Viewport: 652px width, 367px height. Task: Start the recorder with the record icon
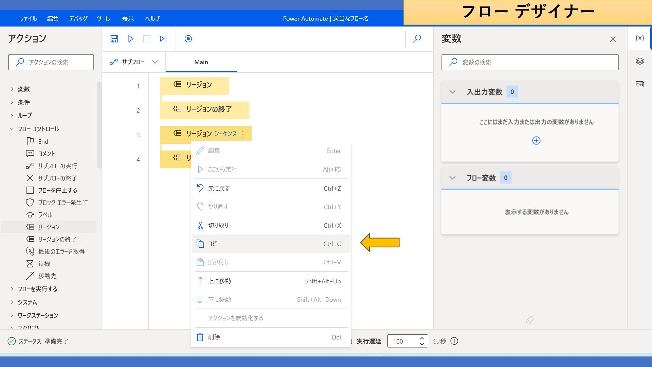pyautogui.click(x=188, y=39)
